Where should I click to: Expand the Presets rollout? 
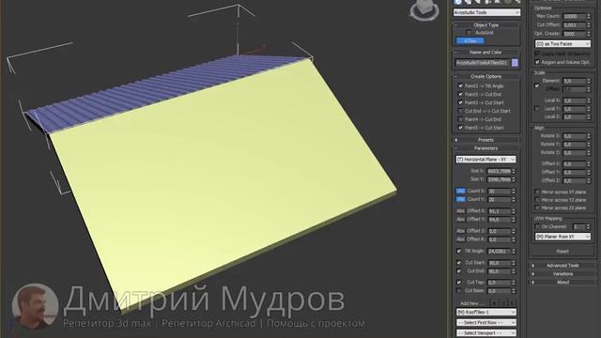click(x=486, y=140)
